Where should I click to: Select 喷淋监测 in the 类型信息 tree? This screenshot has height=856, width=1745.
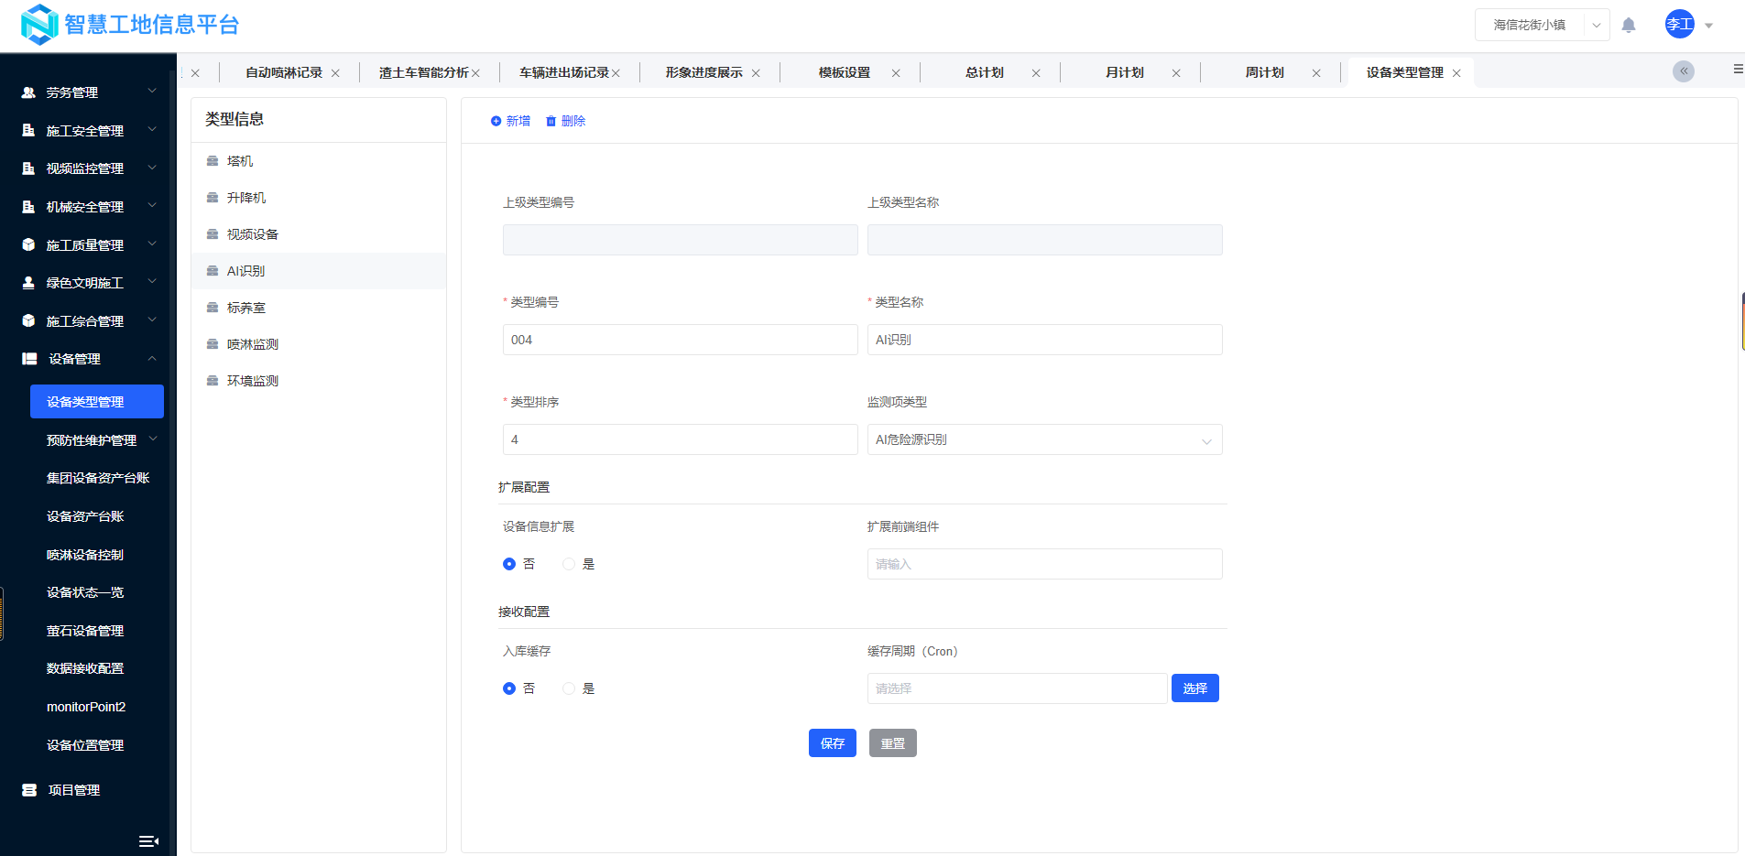coord(319,344)
